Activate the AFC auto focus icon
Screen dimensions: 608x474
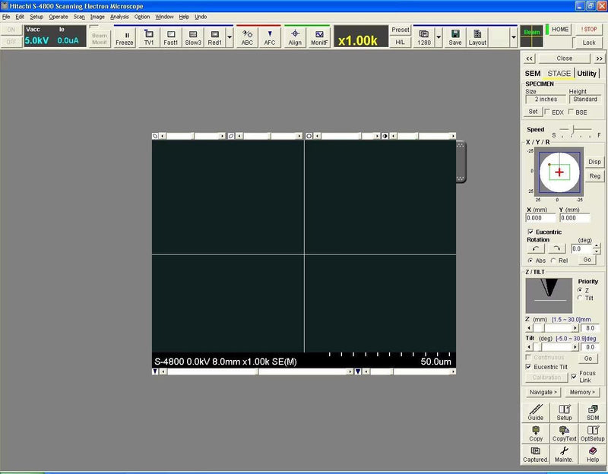click(x=270, y=37)
